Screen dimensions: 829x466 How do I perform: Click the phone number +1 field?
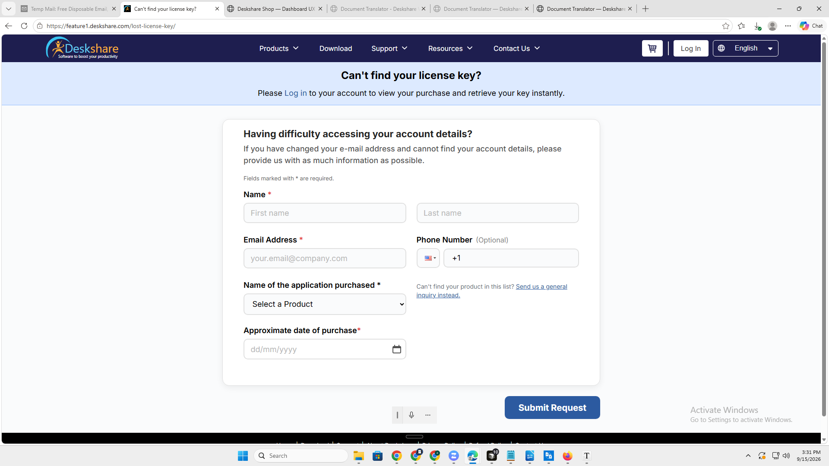[511, 258]
